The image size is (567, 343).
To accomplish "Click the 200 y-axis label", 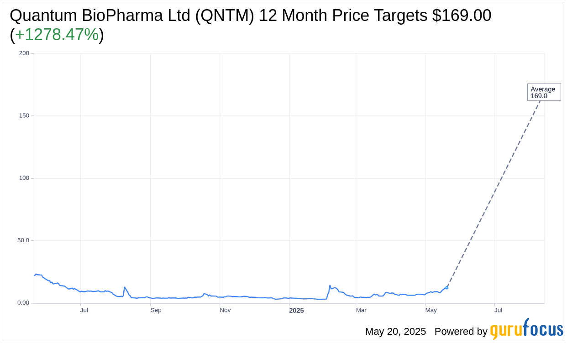I will coord(24,53).
